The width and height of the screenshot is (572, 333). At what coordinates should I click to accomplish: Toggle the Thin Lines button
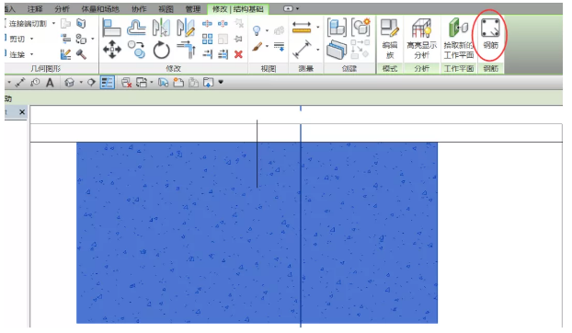[x=108, y=83]
